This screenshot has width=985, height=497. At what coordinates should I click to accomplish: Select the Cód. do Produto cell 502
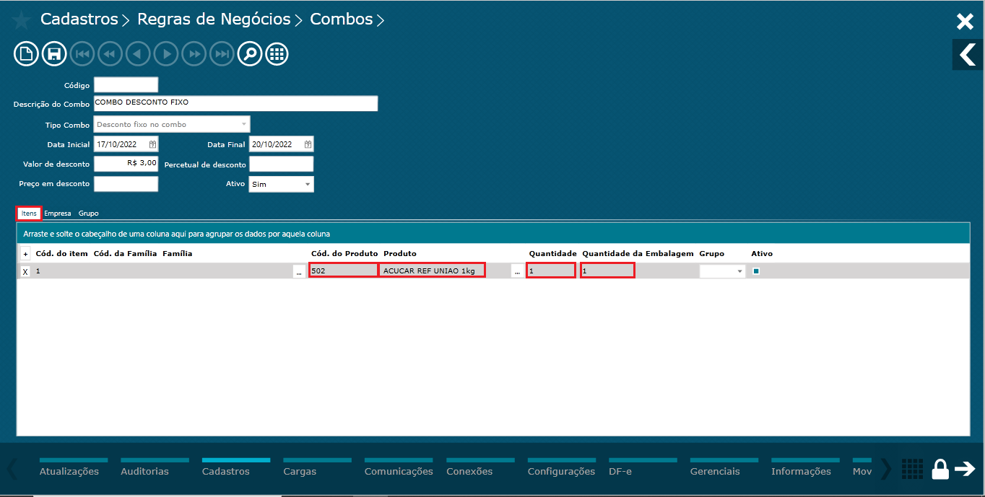(344, 271)
